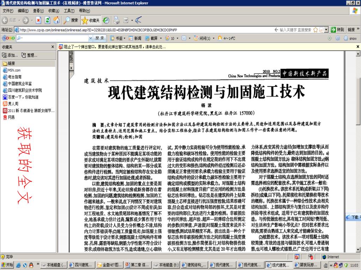The width and height of the screenshot is (361, 270).
Task: Expand the thumbnail side panel arrow
Action: (x=71, y=67)
